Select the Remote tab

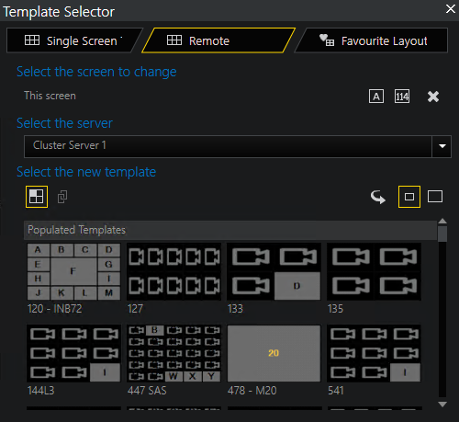[218, 40]
